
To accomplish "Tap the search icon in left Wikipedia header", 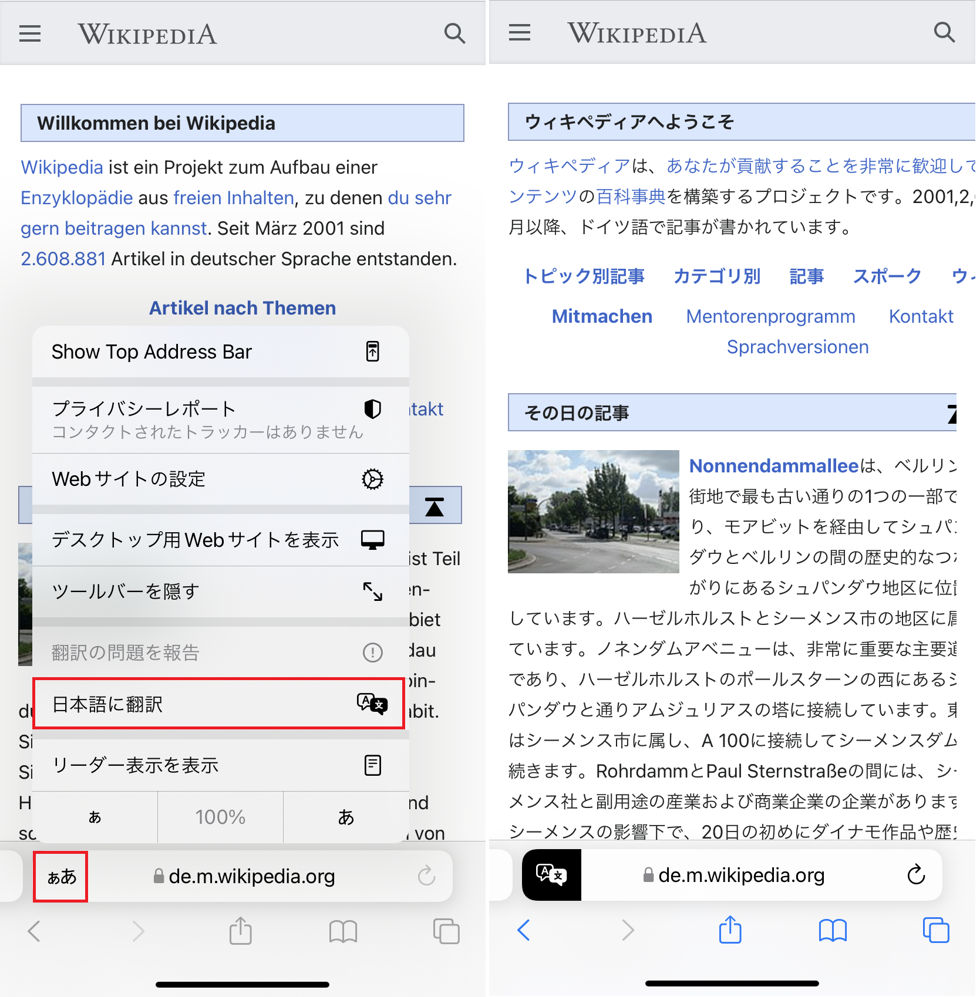I will (454, 33).
